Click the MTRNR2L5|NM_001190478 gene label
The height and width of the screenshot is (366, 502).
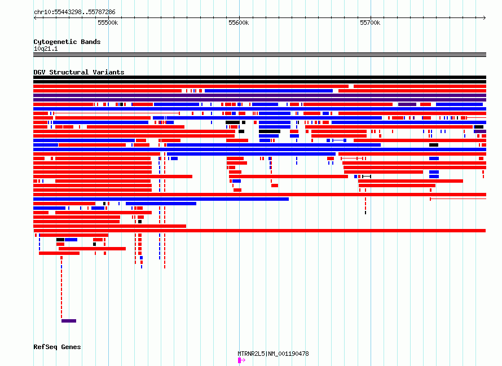click(x=273, y=354)
